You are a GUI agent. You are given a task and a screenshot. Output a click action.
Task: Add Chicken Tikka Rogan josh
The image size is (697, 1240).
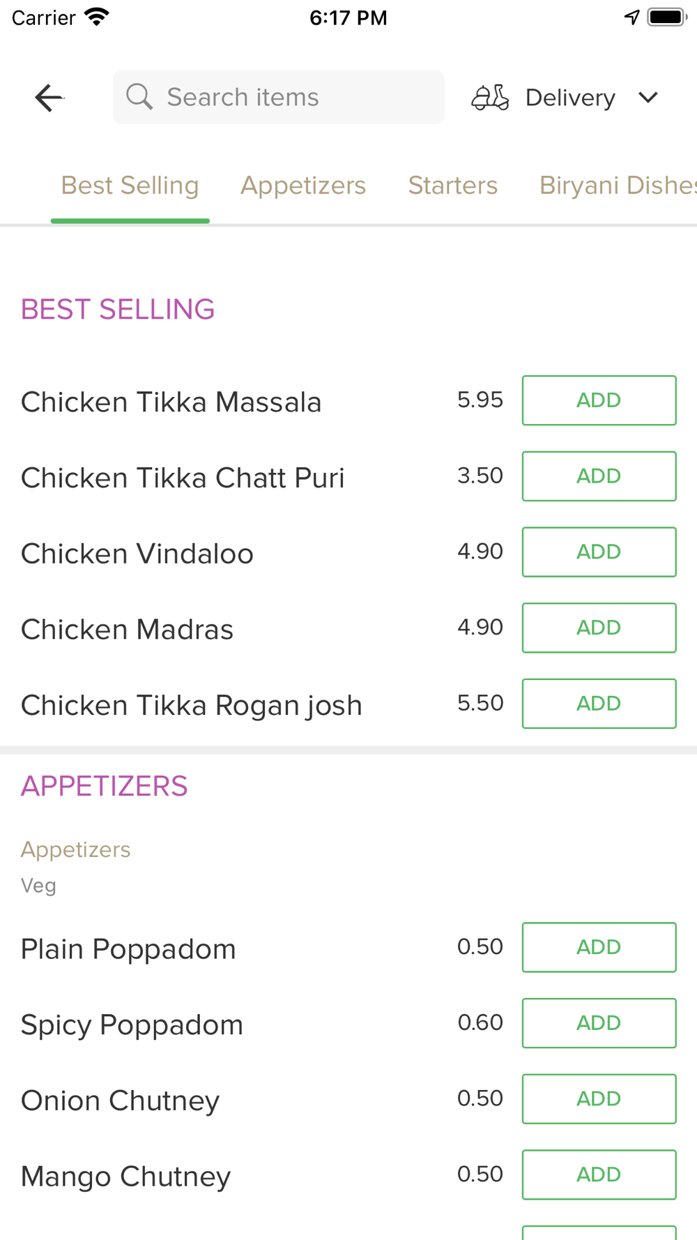(599, 704)
